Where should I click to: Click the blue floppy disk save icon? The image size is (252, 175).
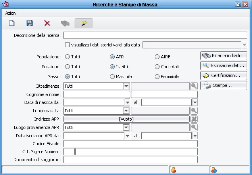point(29,23)
